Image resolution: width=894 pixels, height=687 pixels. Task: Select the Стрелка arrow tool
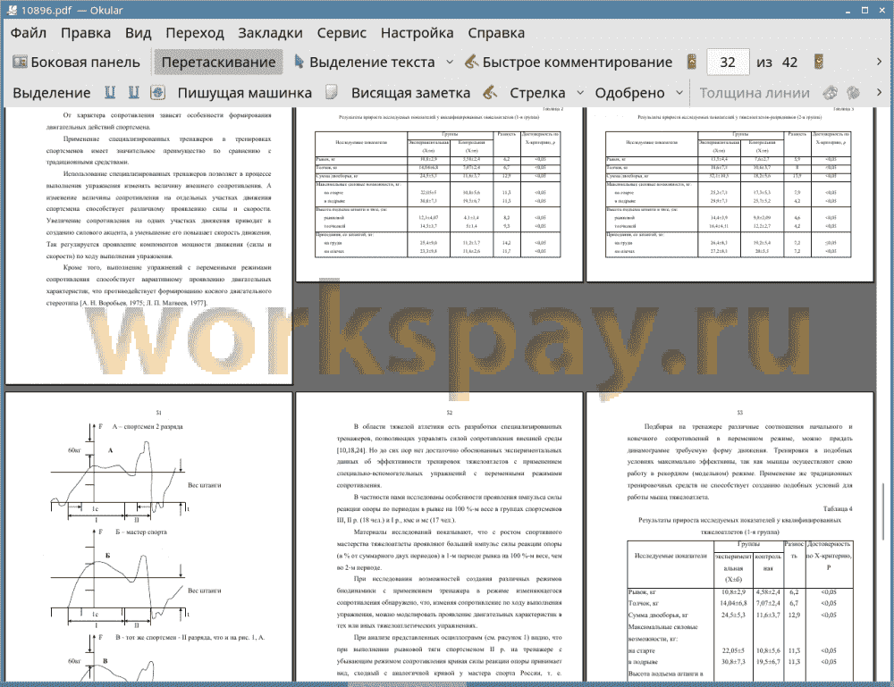click(537, 93)
